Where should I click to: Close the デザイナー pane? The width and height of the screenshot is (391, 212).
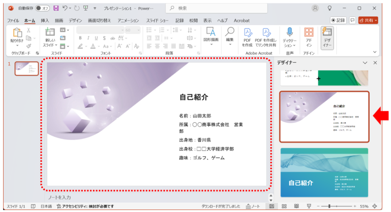point(375,63)
